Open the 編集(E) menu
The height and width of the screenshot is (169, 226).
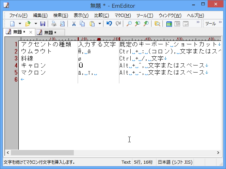tap(40, 15)
